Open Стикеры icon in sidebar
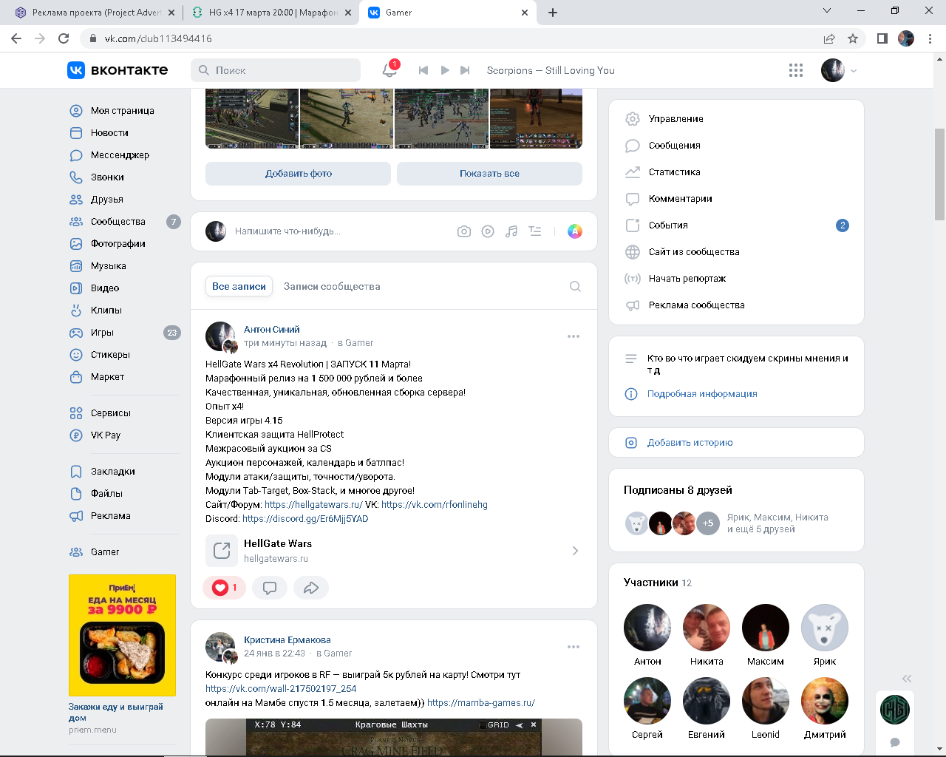Viewport: 946px width, 757px height. tap(76, 355)
